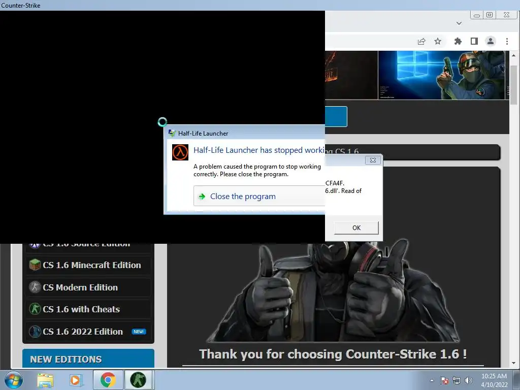This screenshot has width=520, height=390.
Task: Open network tray icon
Action: tap(457, 380)
